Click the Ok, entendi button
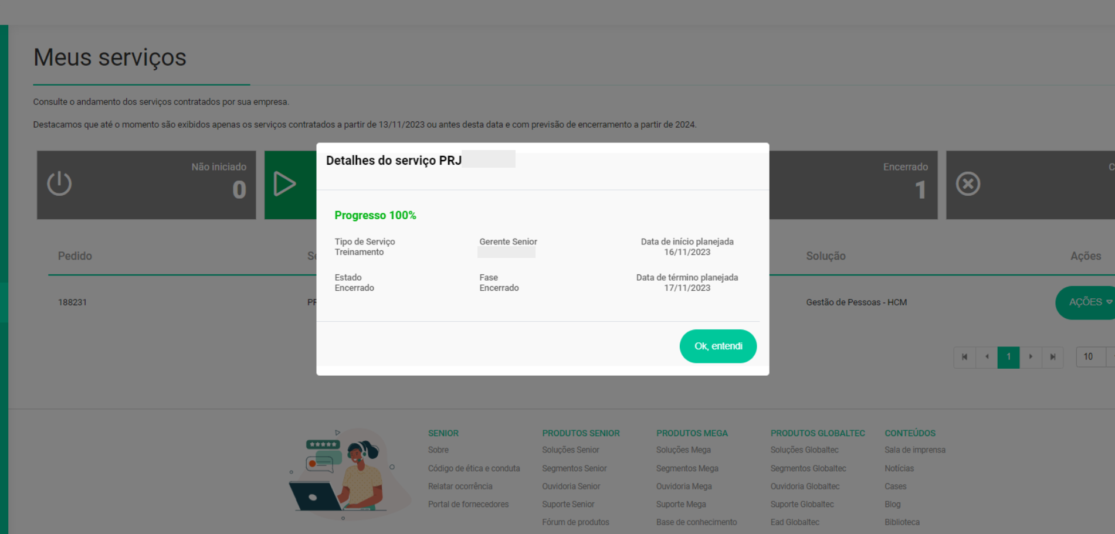Image resolution: width=1115 pixels, height=534 pixels. (718, 346)
